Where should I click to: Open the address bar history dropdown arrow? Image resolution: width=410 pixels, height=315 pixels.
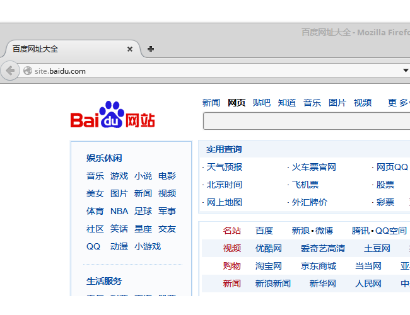point(406,71)
